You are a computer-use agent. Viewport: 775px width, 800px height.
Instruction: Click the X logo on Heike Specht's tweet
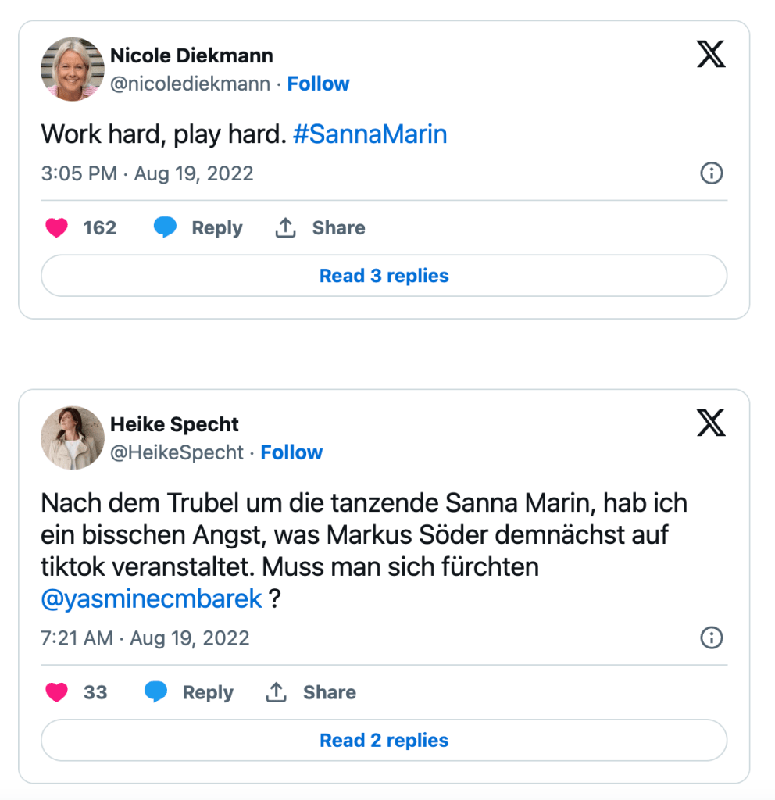[711, 423]
